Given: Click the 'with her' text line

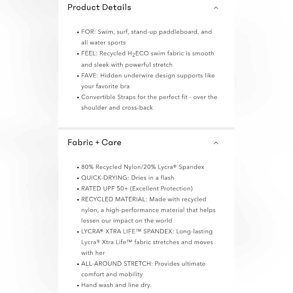Looking at the screenshot, I should pyautogui.click(x=93, y=253).
